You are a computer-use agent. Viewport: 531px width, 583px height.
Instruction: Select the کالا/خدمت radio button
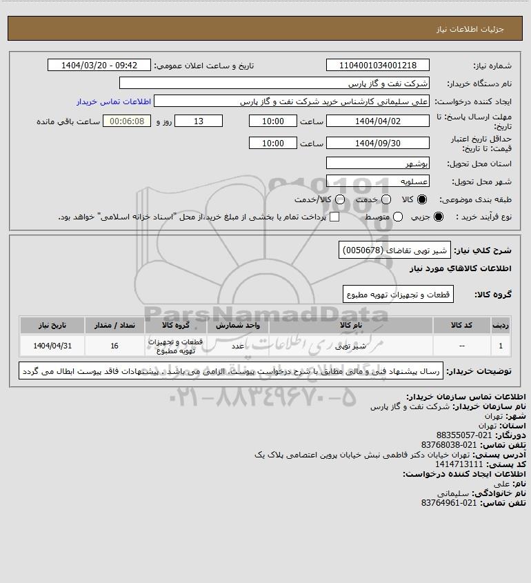[x=339, y=199]
